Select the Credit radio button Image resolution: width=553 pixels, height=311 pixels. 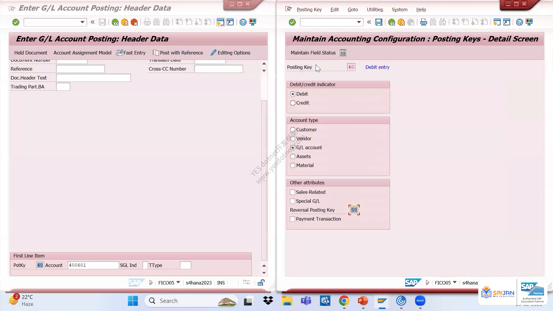[x=293, y=103]
